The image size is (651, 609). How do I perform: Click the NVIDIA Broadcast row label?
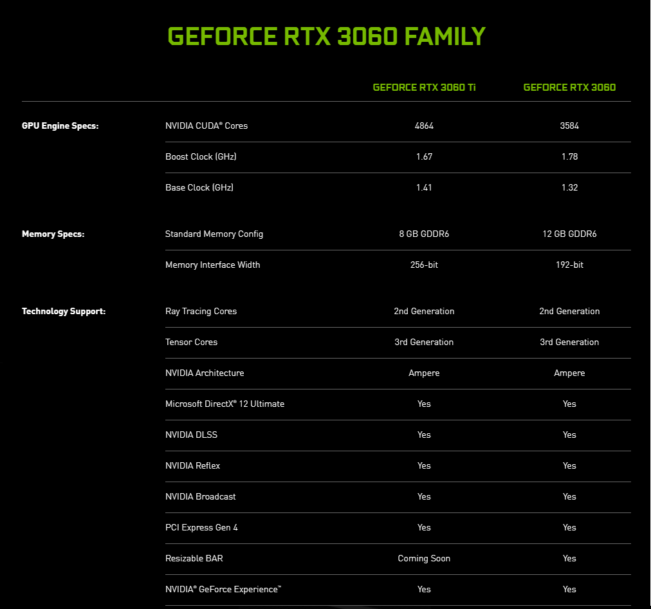[200, 497]
